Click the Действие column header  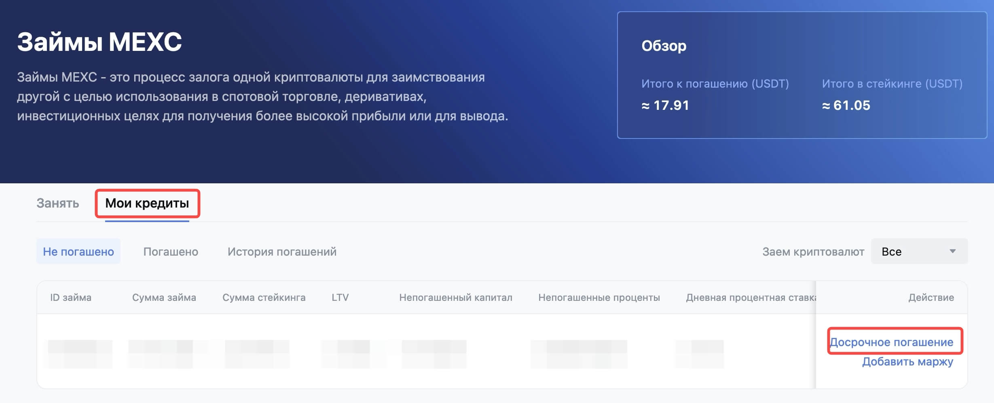(931, 298)
